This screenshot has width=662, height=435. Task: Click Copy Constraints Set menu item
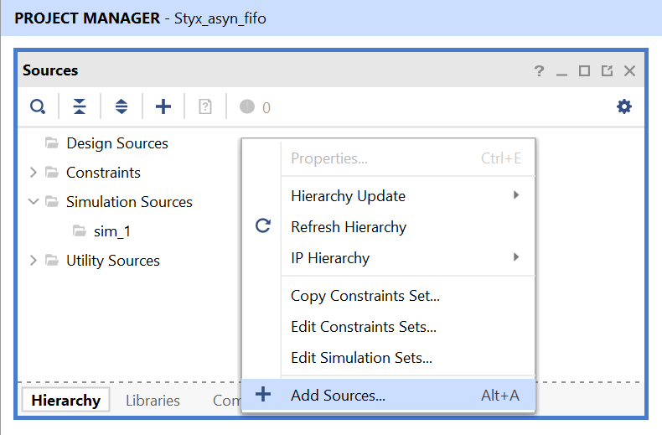pos(365,296)
